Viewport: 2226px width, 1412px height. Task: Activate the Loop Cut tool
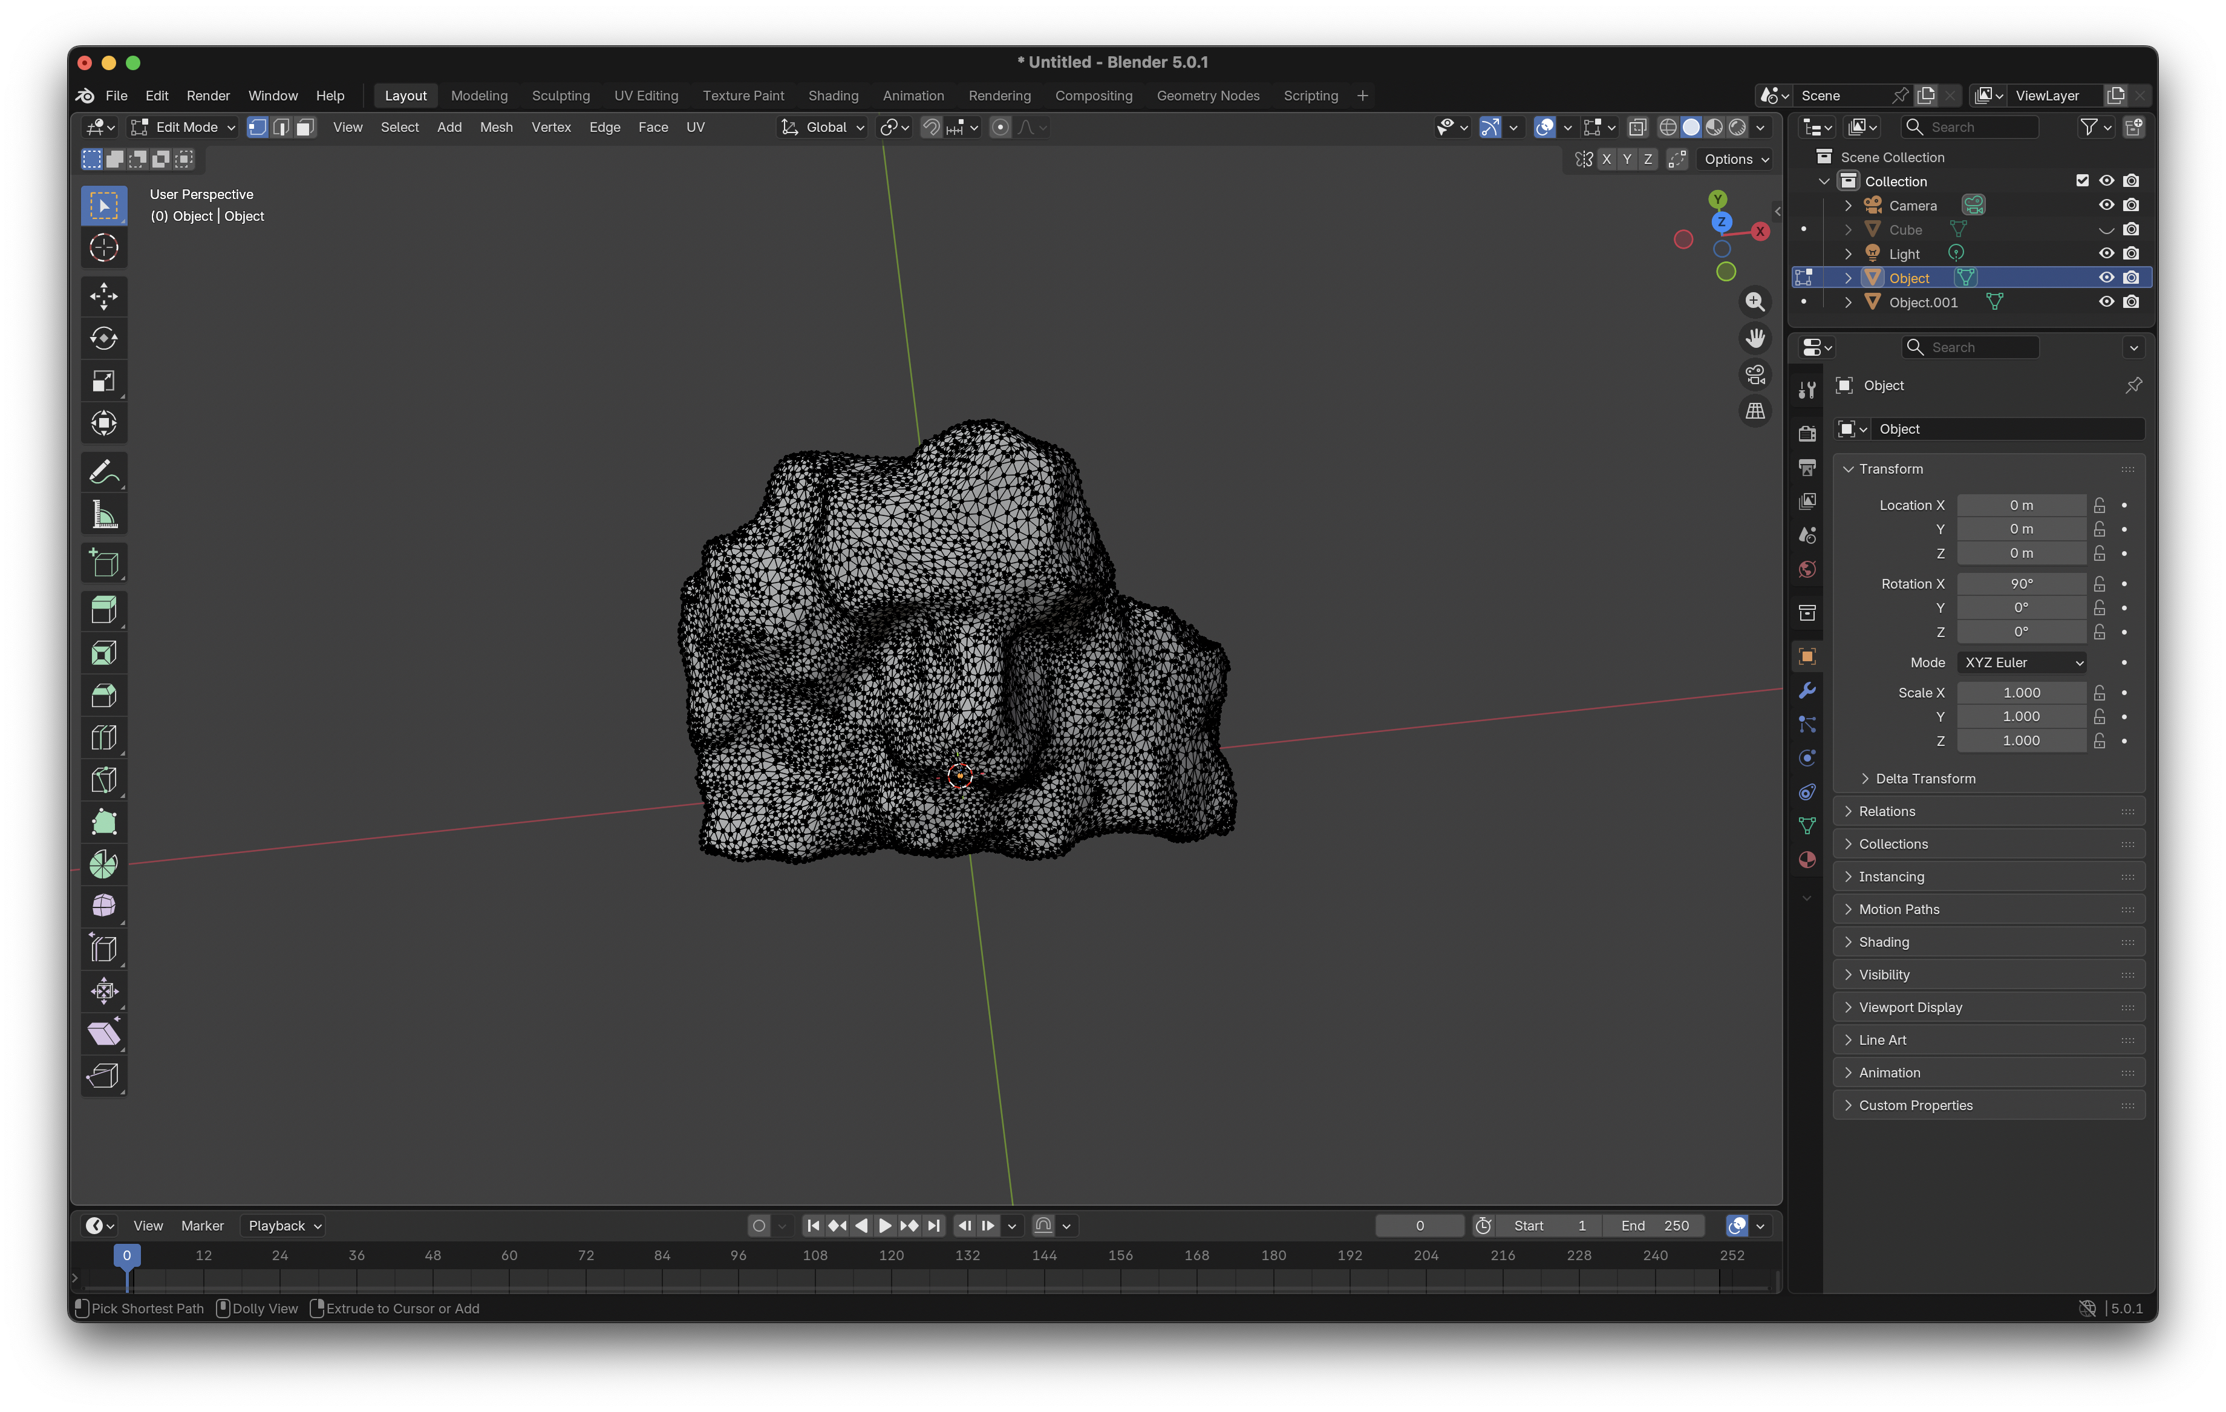tap(103, 738)
